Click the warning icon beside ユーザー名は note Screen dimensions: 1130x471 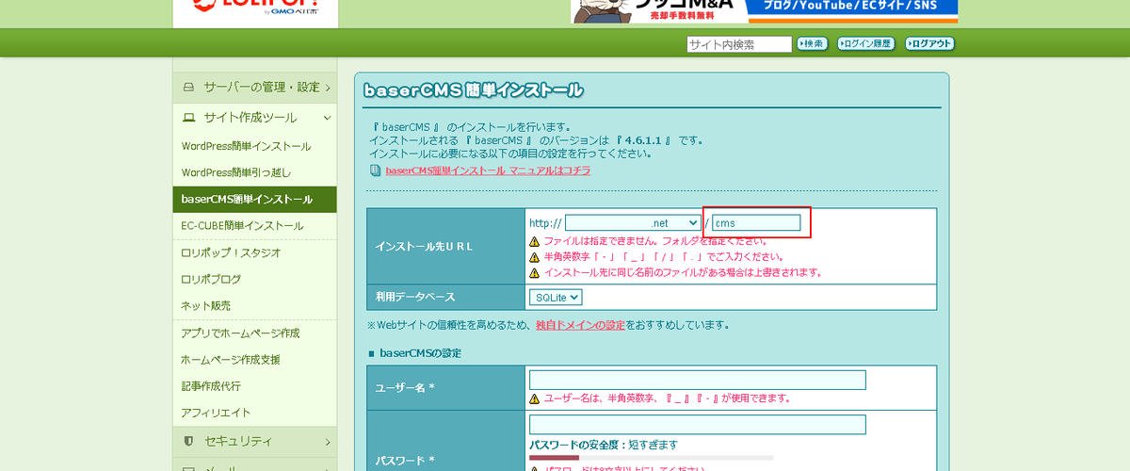[x=535, y=399]
